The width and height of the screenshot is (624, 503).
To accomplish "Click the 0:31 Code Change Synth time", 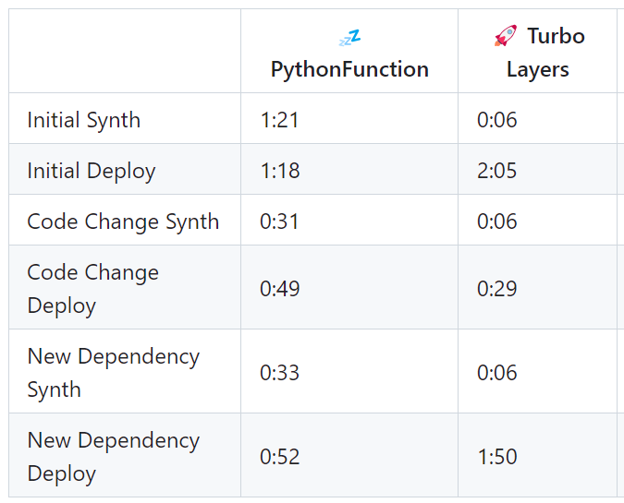I will 279,222.
